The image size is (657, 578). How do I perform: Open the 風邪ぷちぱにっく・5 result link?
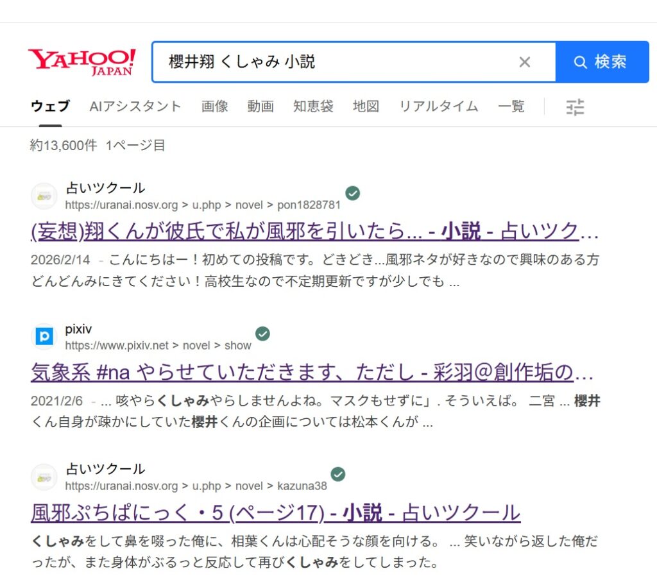click(275, 512)
